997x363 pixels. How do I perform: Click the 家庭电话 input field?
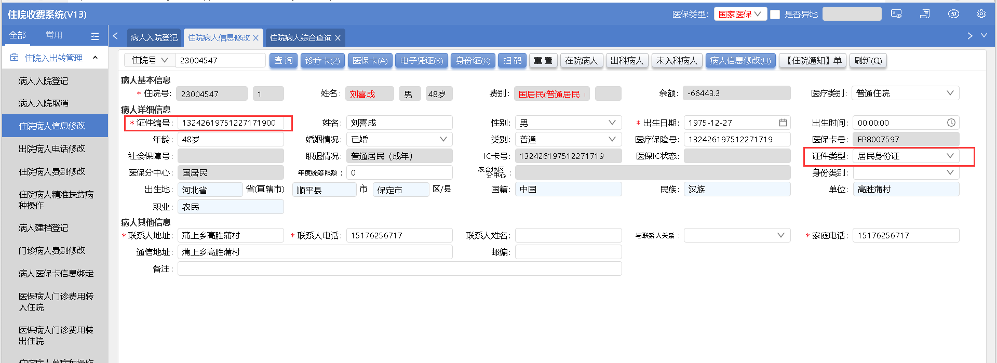click(906, 235)
